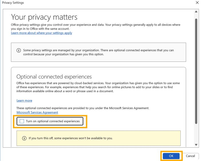Cancel the Privacy Settings dialog
The image size is (201, 161).
(x=190, y=156)
